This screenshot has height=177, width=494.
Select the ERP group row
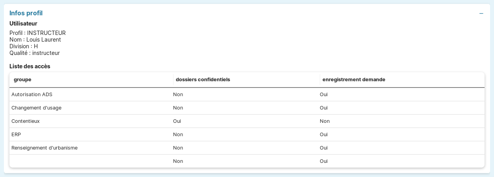[16, 135]
